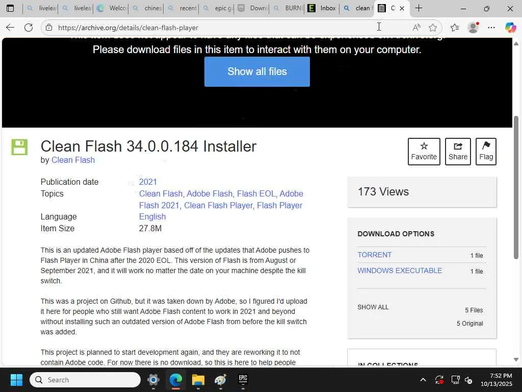Share this archive item
This screenshot has width=522, height=392.
point(458,151)
